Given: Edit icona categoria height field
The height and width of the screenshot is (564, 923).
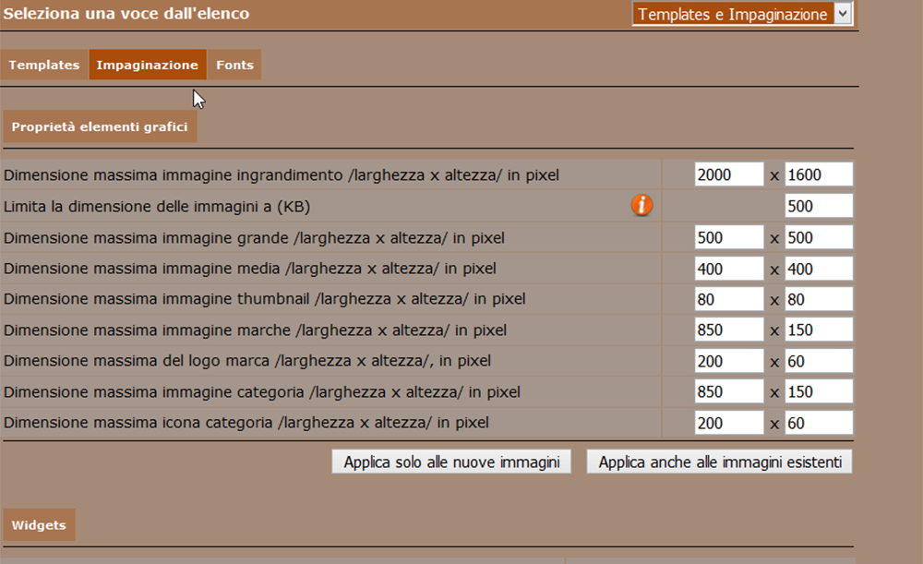Looking at the screenshot, I should click(818, 423).
